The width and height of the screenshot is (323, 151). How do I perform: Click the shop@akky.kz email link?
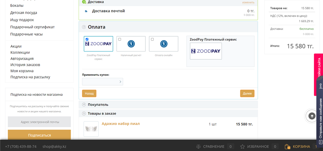(x=54, y=147)
